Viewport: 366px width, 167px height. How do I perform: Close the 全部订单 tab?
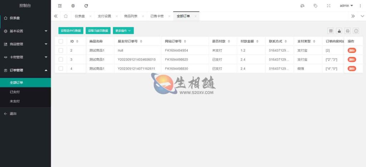[x=196, y=16]
